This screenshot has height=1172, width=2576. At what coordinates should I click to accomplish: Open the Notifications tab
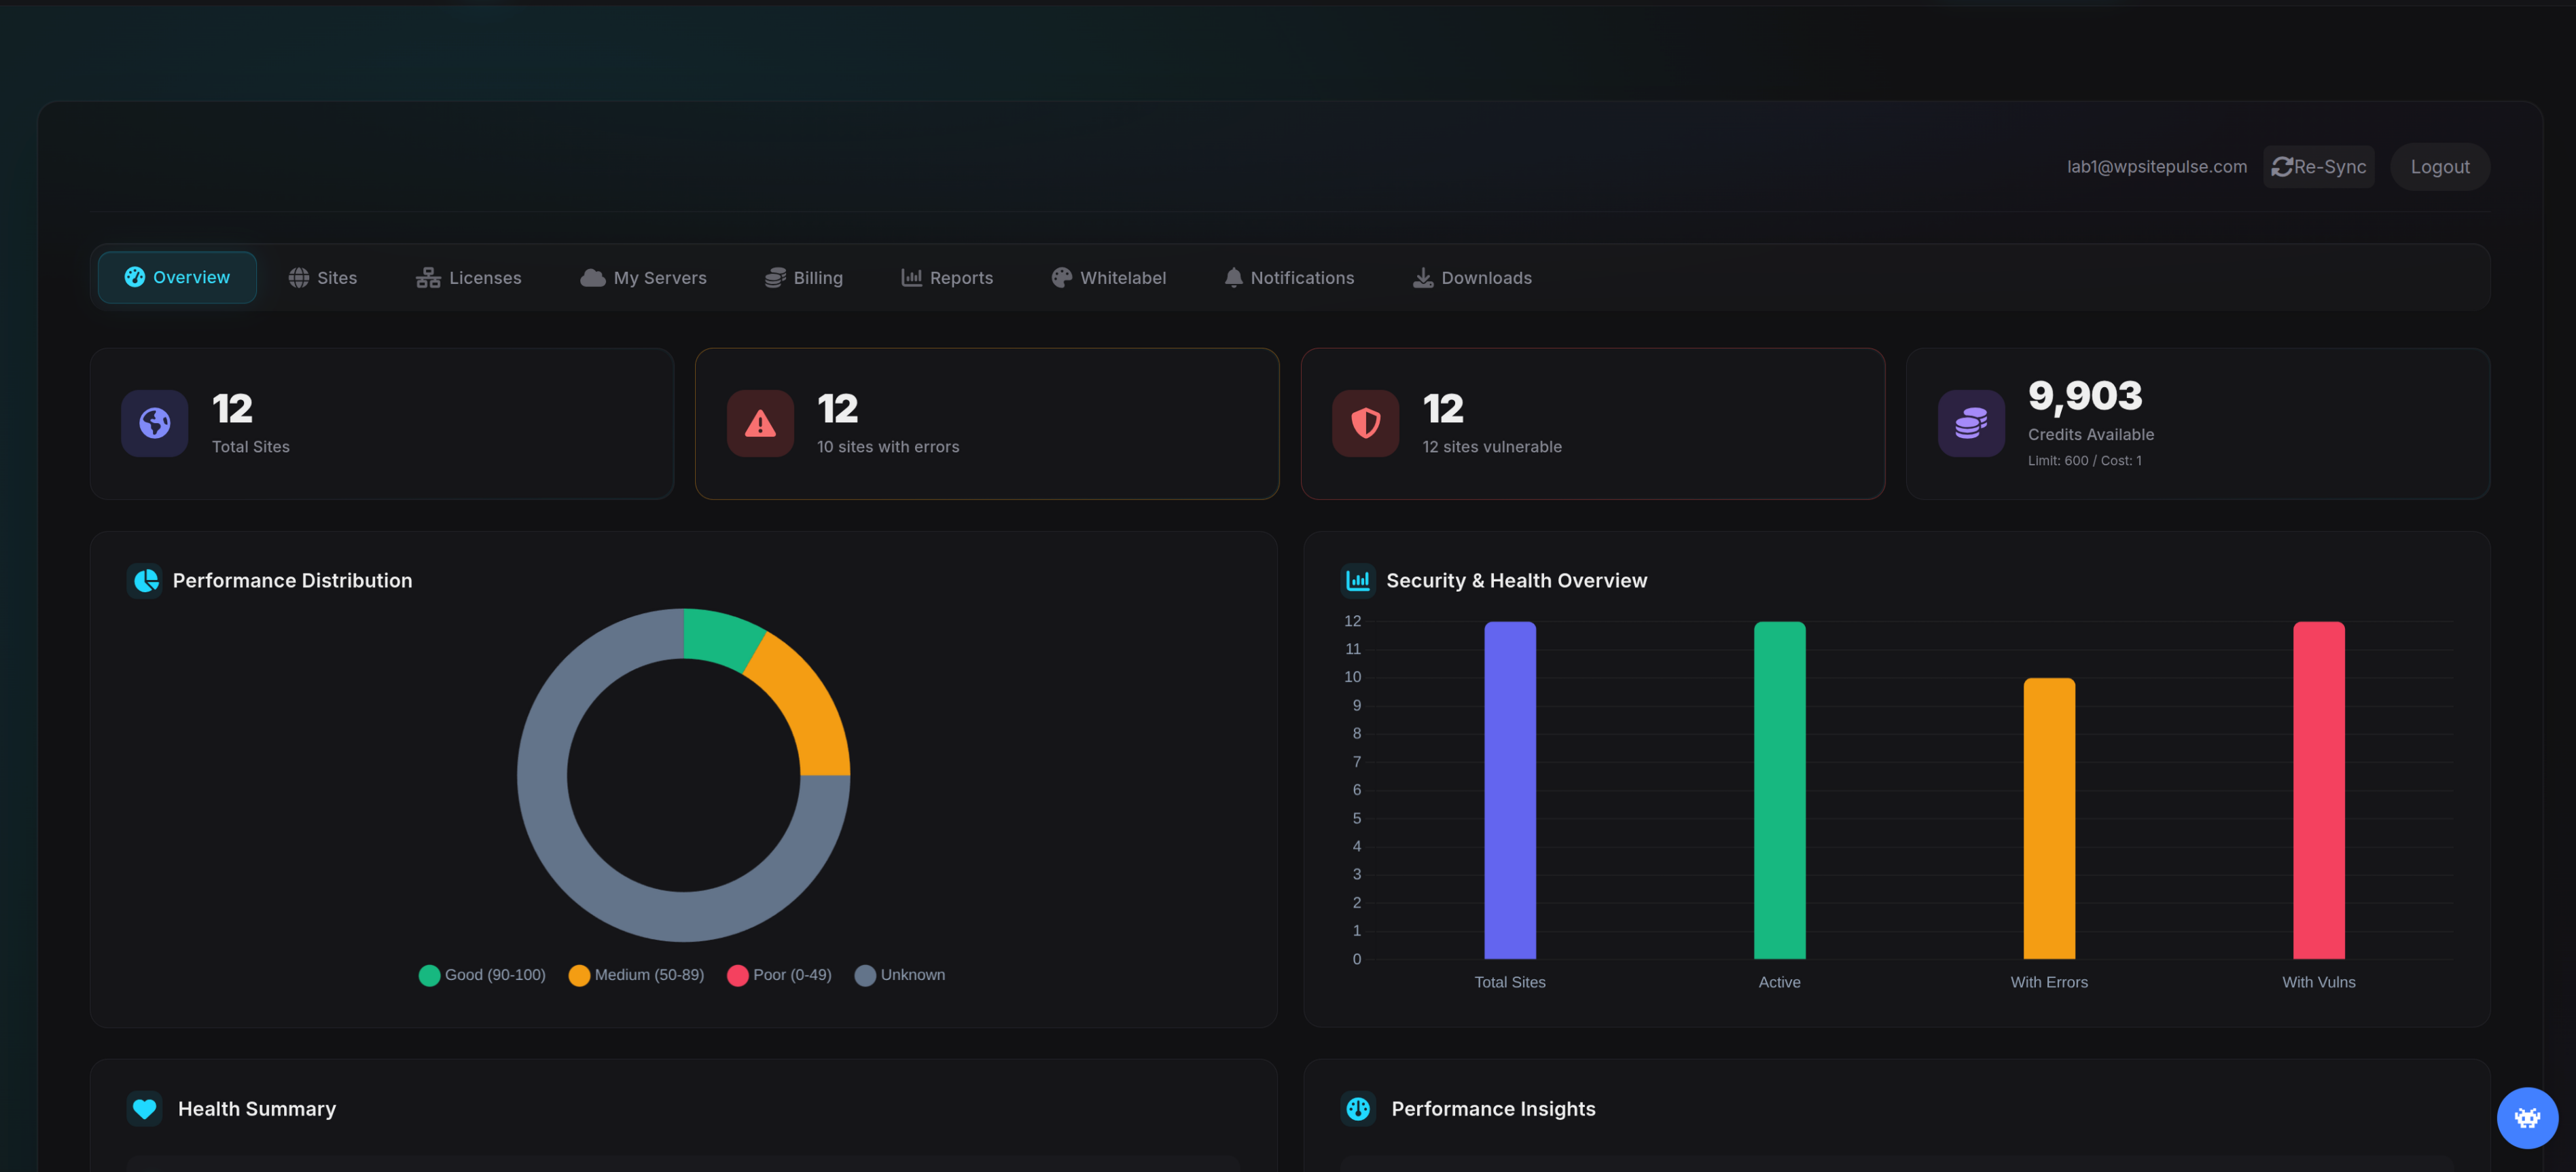pos(1289,278)
